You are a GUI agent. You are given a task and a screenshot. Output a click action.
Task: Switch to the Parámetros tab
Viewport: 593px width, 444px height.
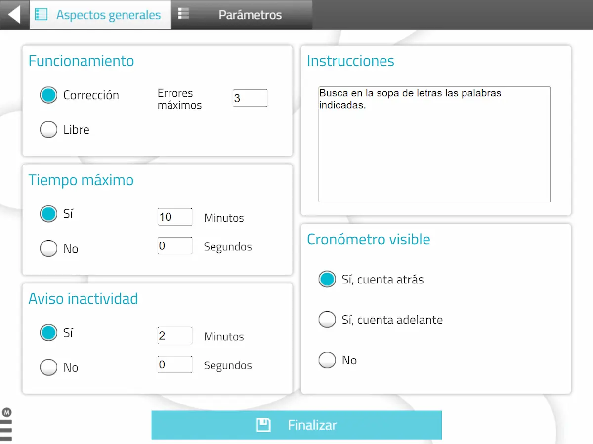point(242,15)
